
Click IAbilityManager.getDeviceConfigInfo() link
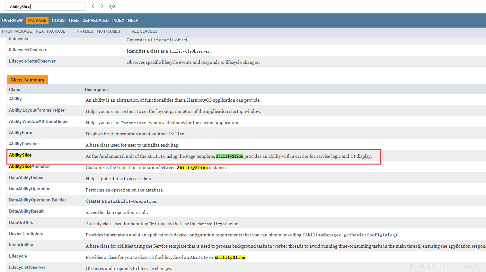[350, 235]
